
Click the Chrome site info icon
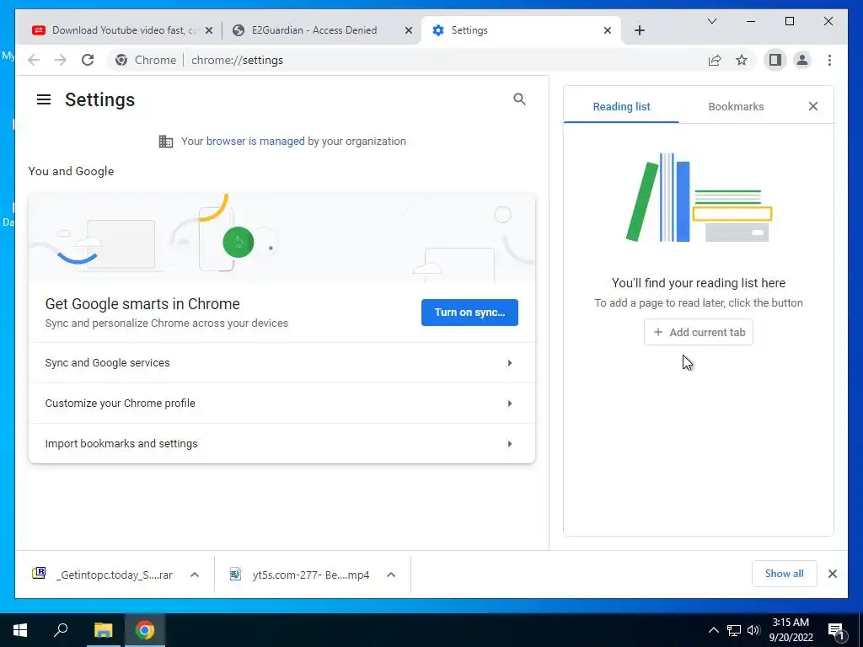coord(121,60)
